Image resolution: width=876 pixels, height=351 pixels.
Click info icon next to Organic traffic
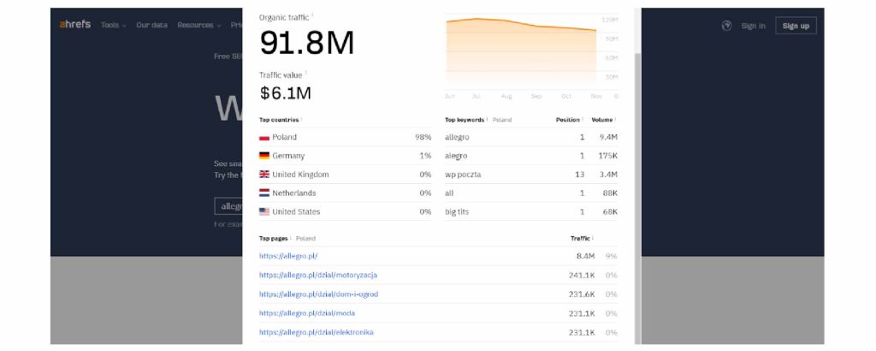point(312,15)
